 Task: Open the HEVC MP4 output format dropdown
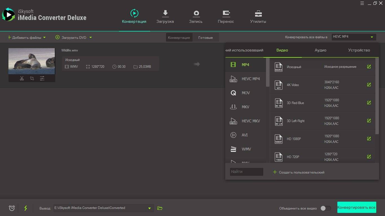(354, 37)
